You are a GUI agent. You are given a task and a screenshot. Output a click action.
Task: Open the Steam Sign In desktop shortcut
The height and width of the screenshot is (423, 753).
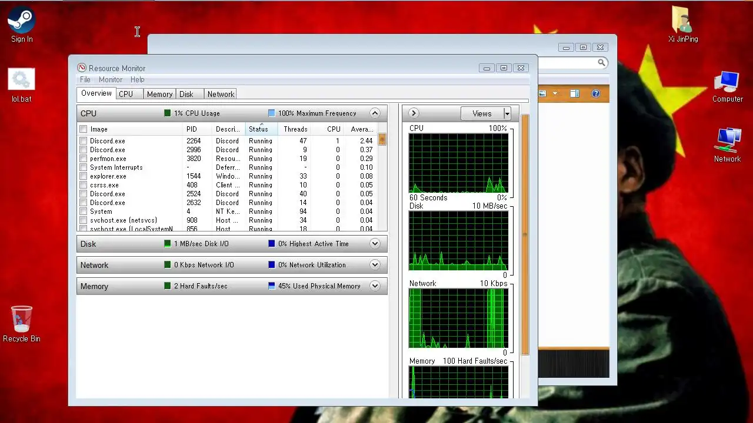22,24
